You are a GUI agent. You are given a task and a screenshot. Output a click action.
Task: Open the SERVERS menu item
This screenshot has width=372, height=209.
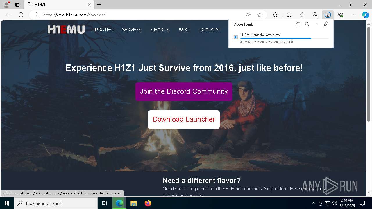132,30
